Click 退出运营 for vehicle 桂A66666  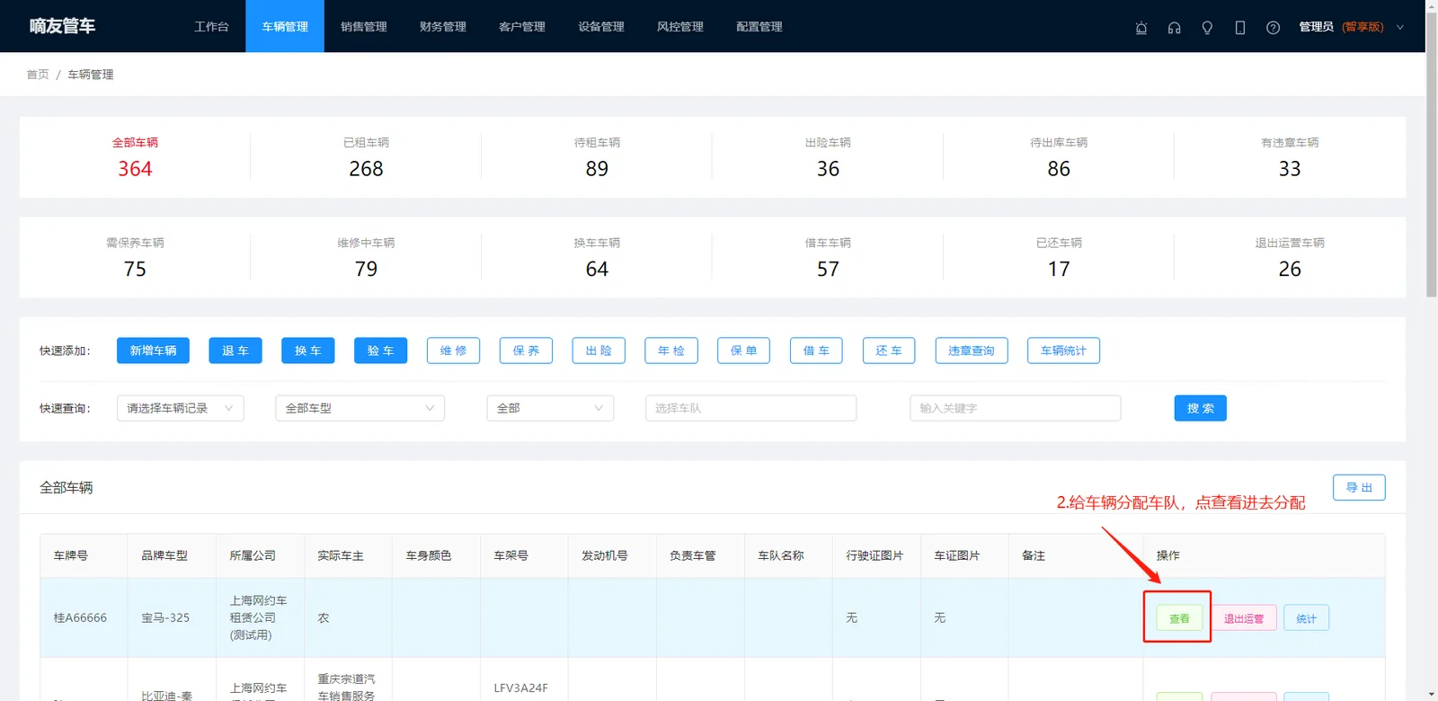(1244, 618)
